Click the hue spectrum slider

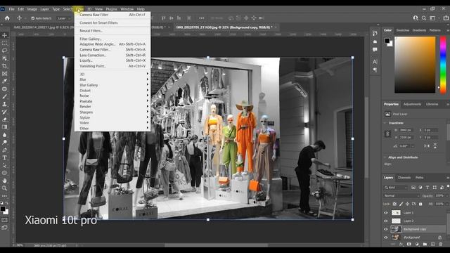tap(443, 65)
